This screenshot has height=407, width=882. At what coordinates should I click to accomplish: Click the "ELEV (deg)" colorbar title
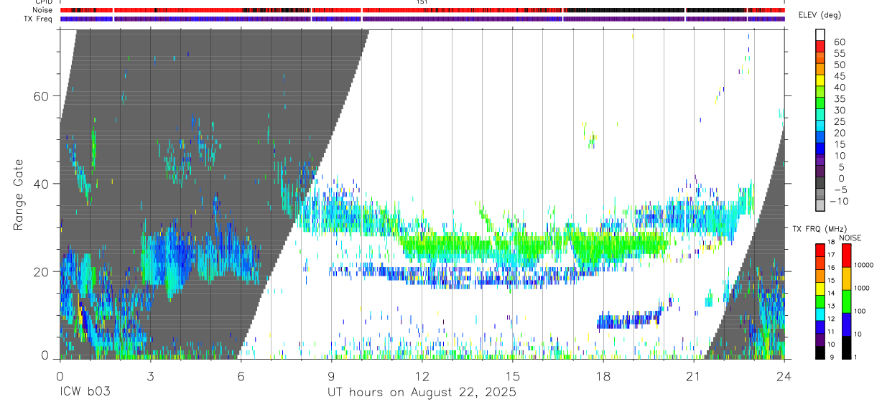tap(821, 15)
